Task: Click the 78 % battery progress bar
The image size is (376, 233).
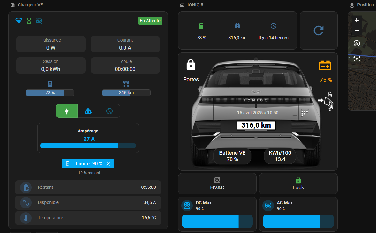Action: pyautogui.click(x=50, y=93)
